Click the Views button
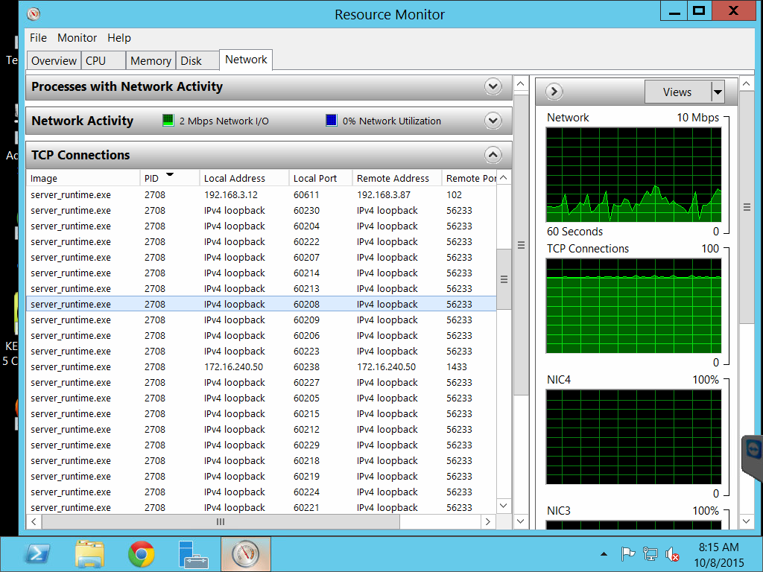The height and width of the screenshot is (572, 763). (677, 92)
